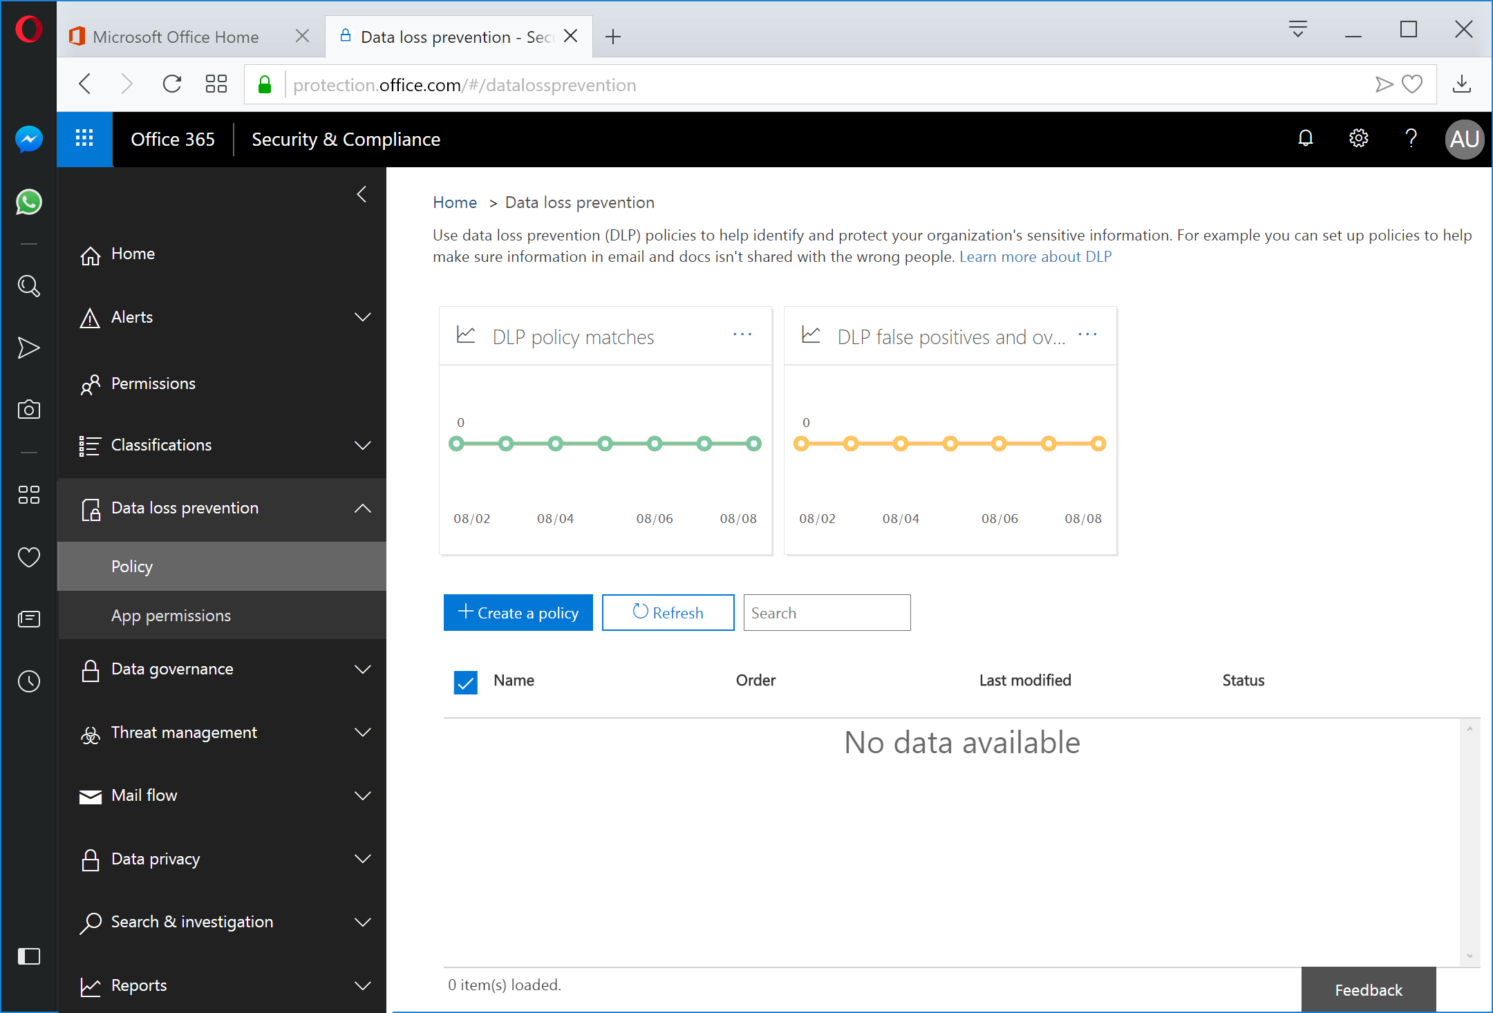The width and height of the screenshot is (1493, 1013).
Task: Click the Create a policy button
Action: pyautogui.click(x=518, y=612)
